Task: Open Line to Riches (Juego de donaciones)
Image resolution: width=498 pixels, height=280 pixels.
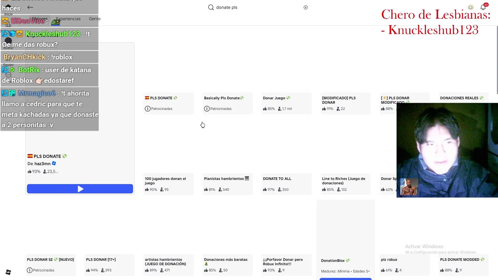Action: (x=344, y=181)
